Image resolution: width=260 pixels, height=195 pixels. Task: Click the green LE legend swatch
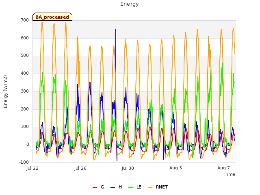tap(131, 188)
